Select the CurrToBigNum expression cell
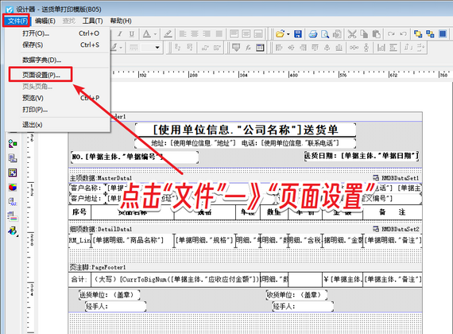Viewport: 453px width, 334px height. [x=176, y=279]
